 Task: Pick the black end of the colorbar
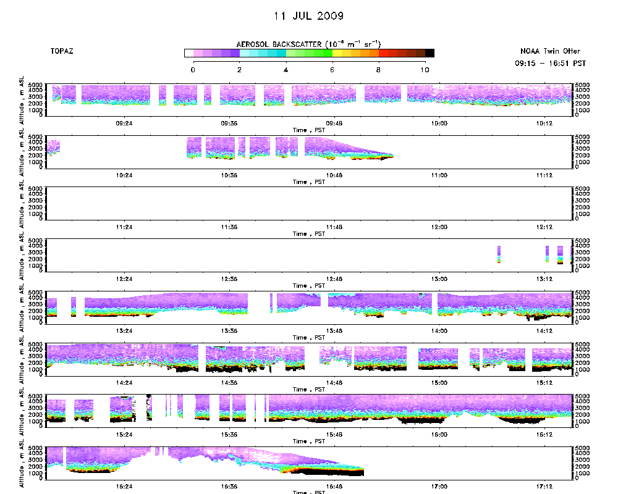pos(430,53)
